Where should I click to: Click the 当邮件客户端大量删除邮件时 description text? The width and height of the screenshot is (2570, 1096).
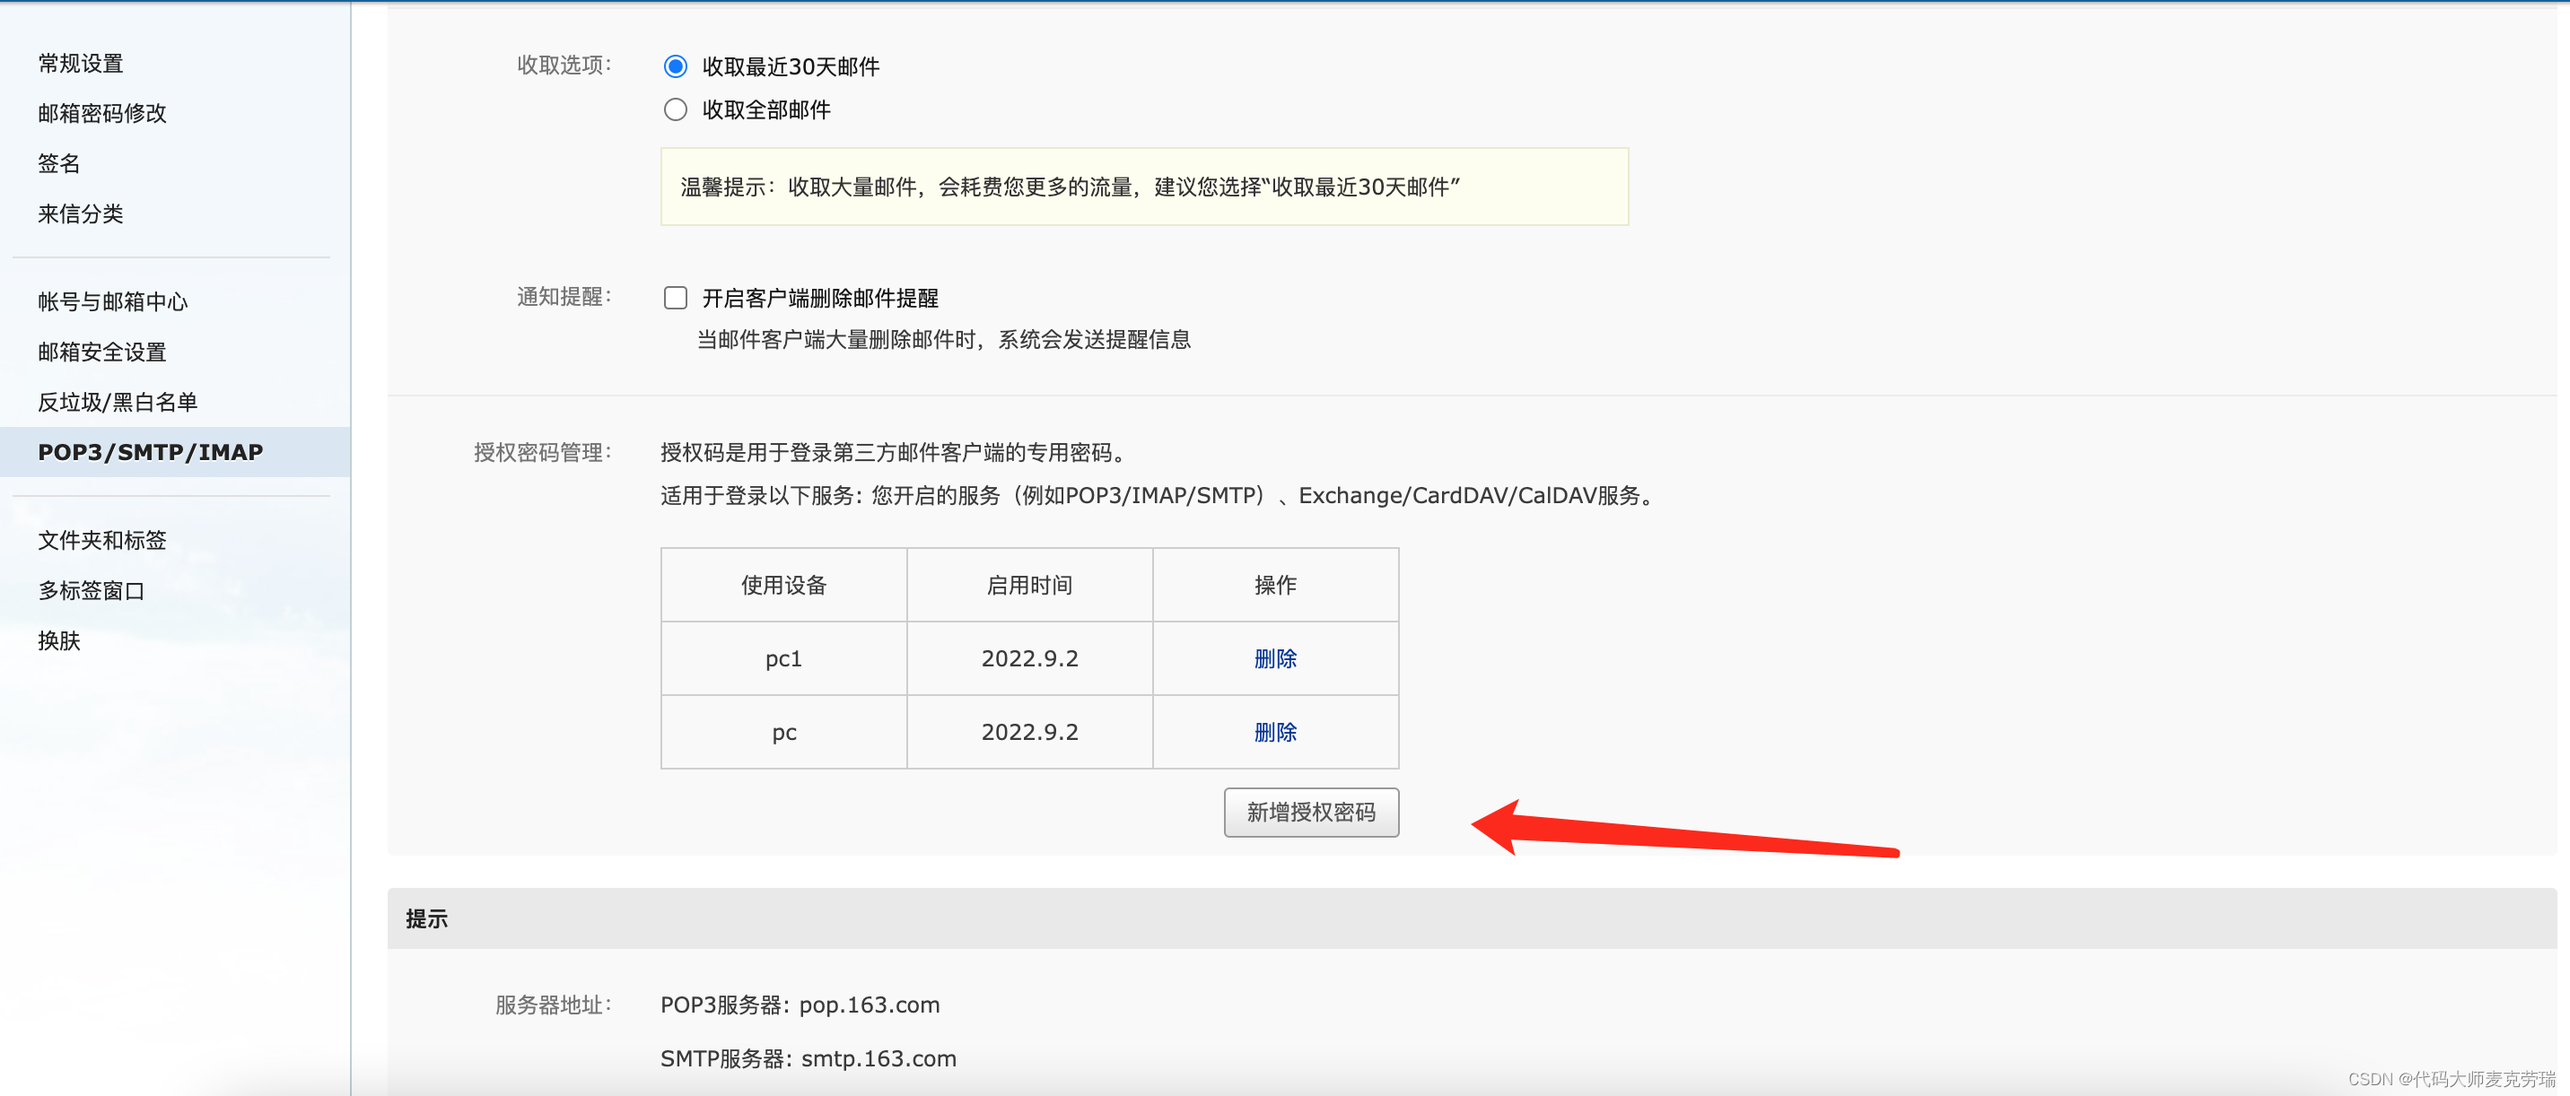[x=943, y=340]
